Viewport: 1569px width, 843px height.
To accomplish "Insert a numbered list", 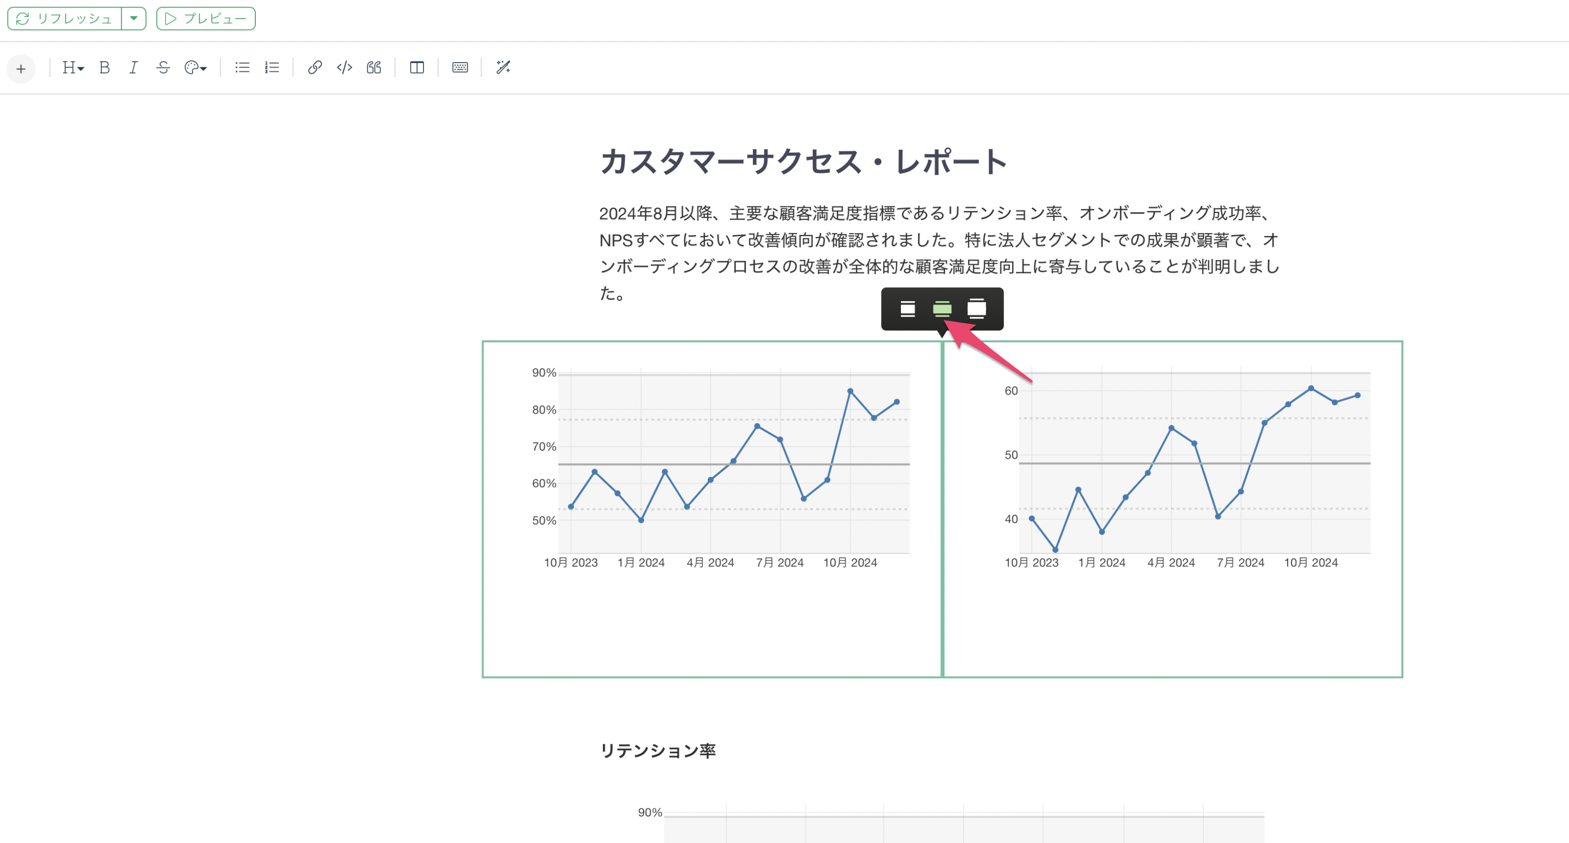I will (272, 68).
